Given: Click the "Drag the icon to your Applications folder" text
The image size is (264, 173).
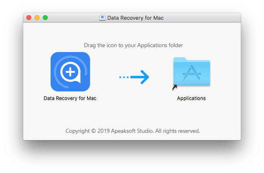Looking at the screenshot, I should pyautogui.click(x=133, y=45).
